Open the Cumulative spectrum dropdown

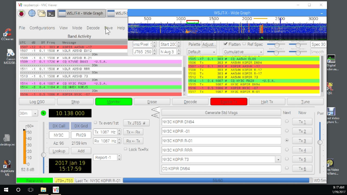point(243,52)
